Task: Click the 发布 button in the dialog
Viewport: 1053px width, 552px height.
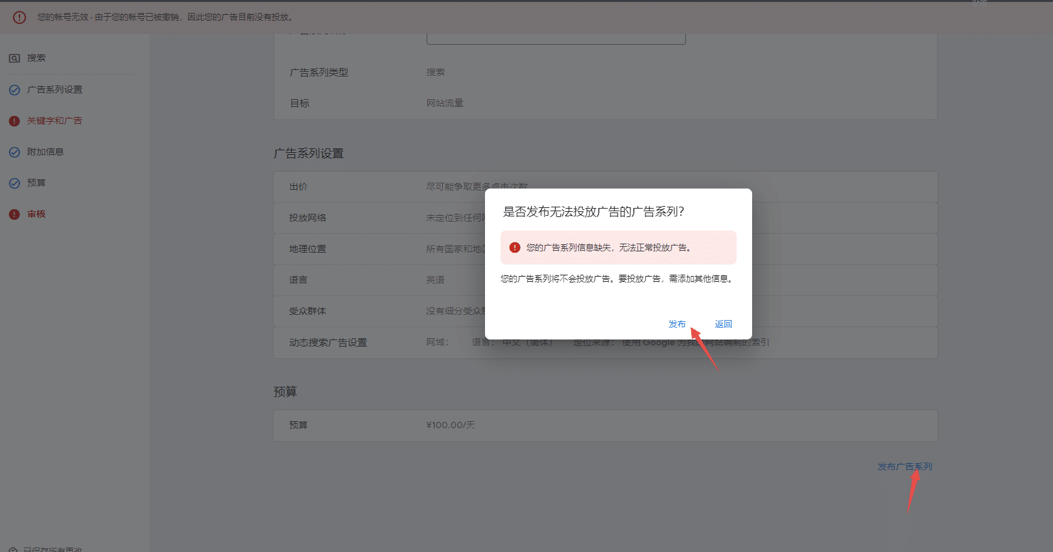Action: (x=677, y=324)
